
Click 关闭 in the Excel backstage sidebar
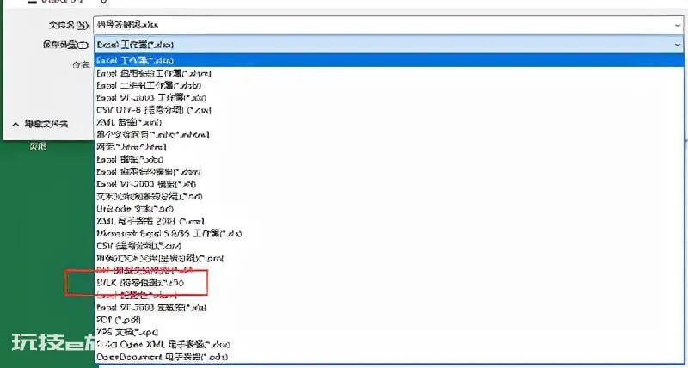[38, 147]
